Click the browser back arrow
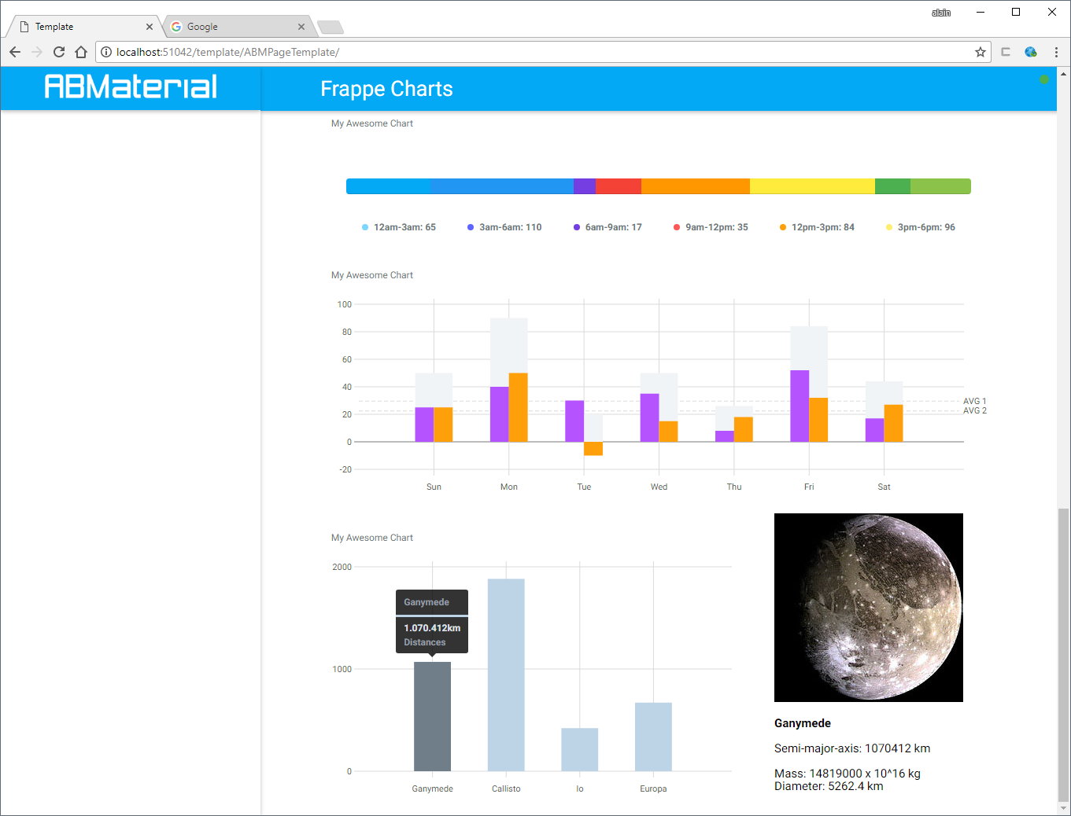Image resolution: width=1071 pixels, height=816 pixels. [15, 52]
